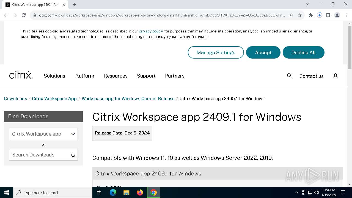Screen dimensions: 352x198
Task: Open Task View on taskbar
Action: click(x=99, y=193)
